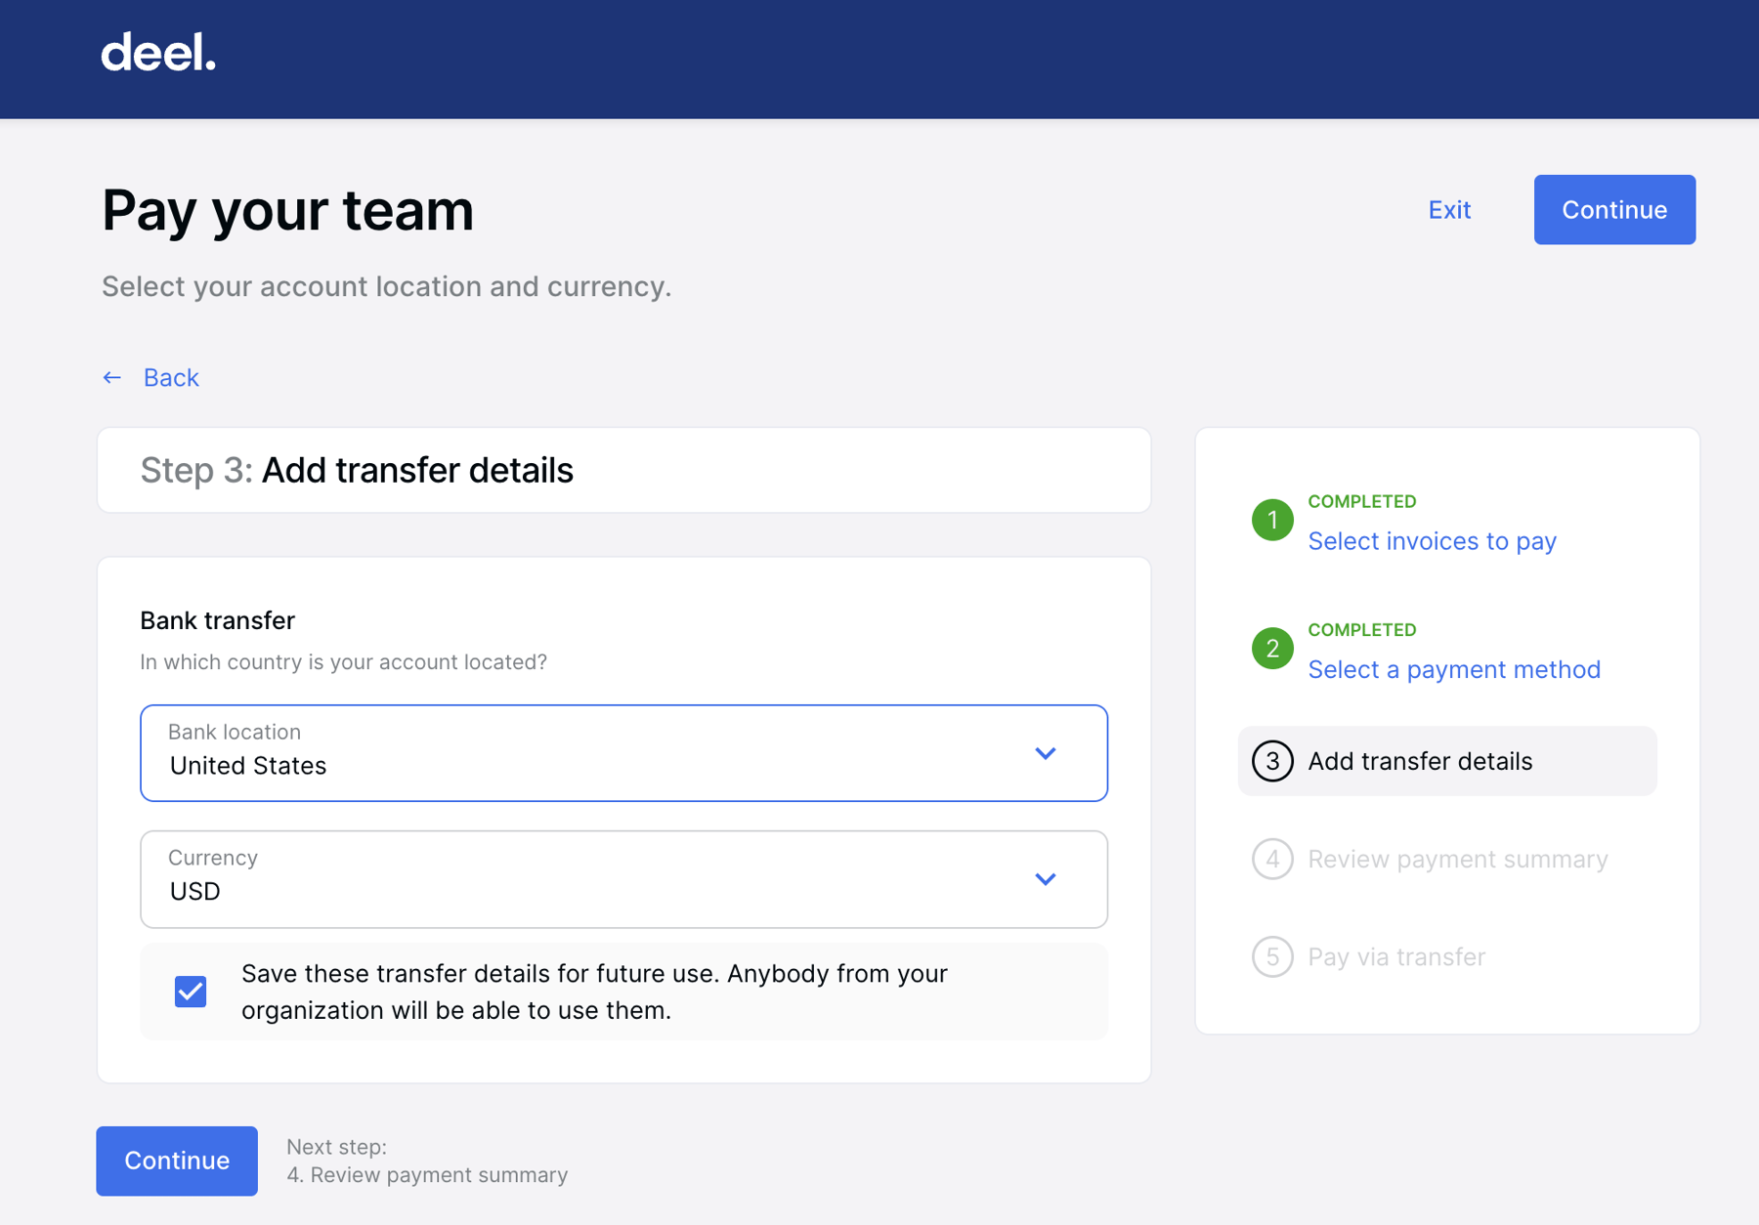
Task: Click the deel logo in header
Action: pos(158,53)
